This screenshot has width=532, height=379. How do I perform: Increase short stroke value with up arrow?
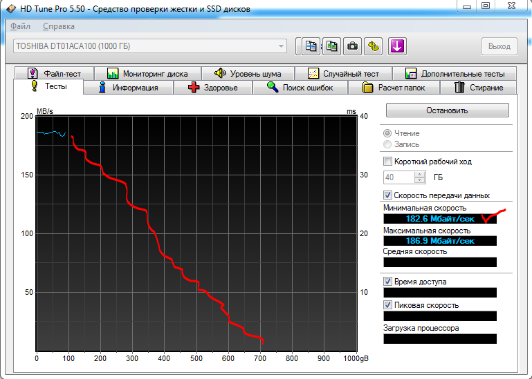(420, 175)
